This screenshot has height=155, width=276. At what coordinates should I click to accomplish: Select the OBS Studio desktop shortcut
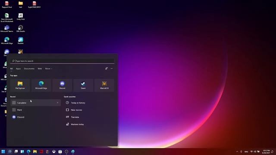coord(21,29)
